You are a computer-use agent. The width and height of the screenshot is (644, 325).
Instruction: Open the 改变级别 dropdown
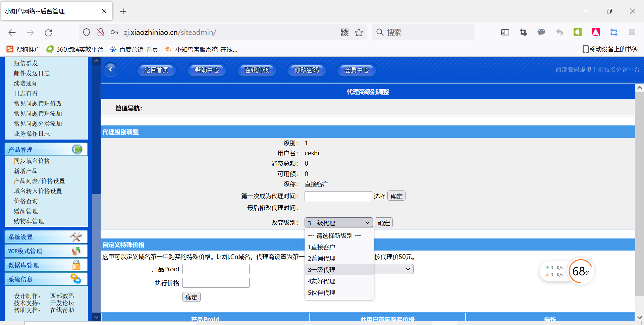click(338, 223)
